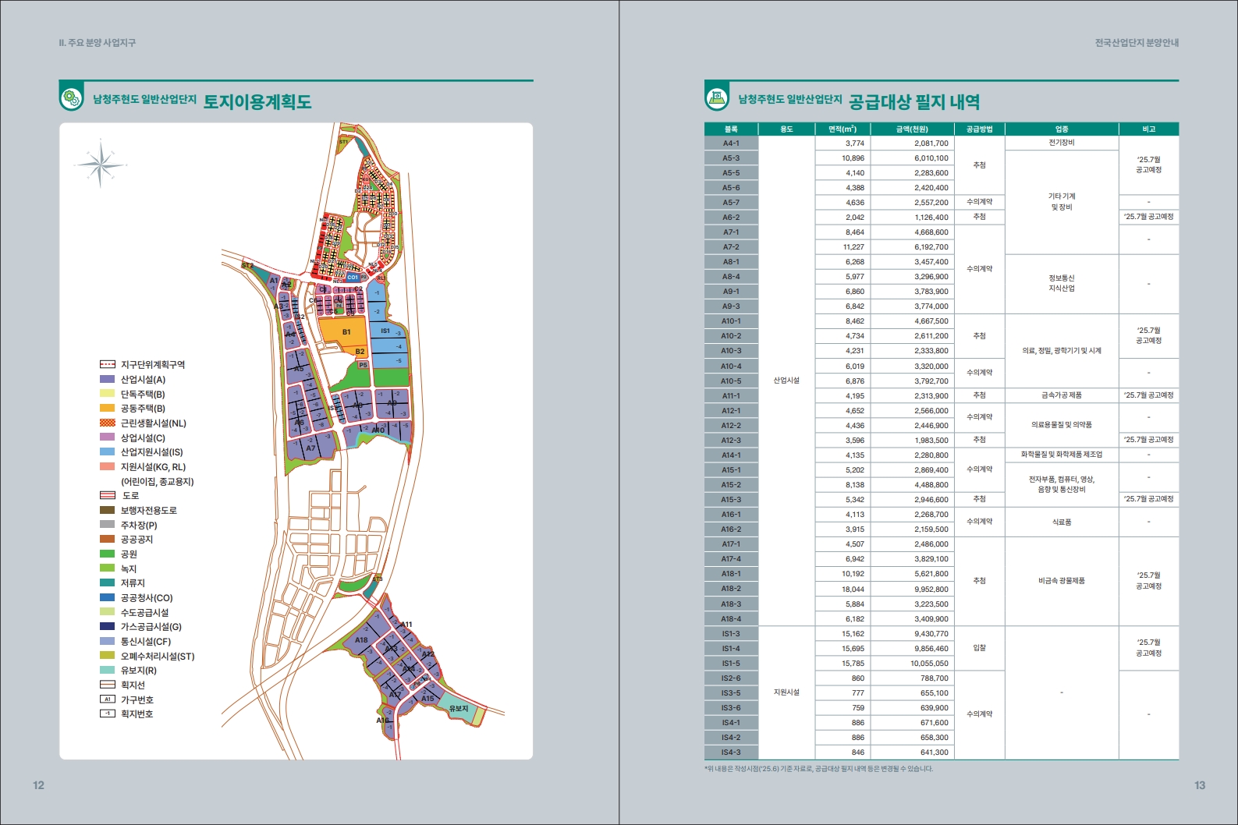Click the 도로 legend symbol
Image resolution: width=1238 pixels, height=825 pixels.
108,495
